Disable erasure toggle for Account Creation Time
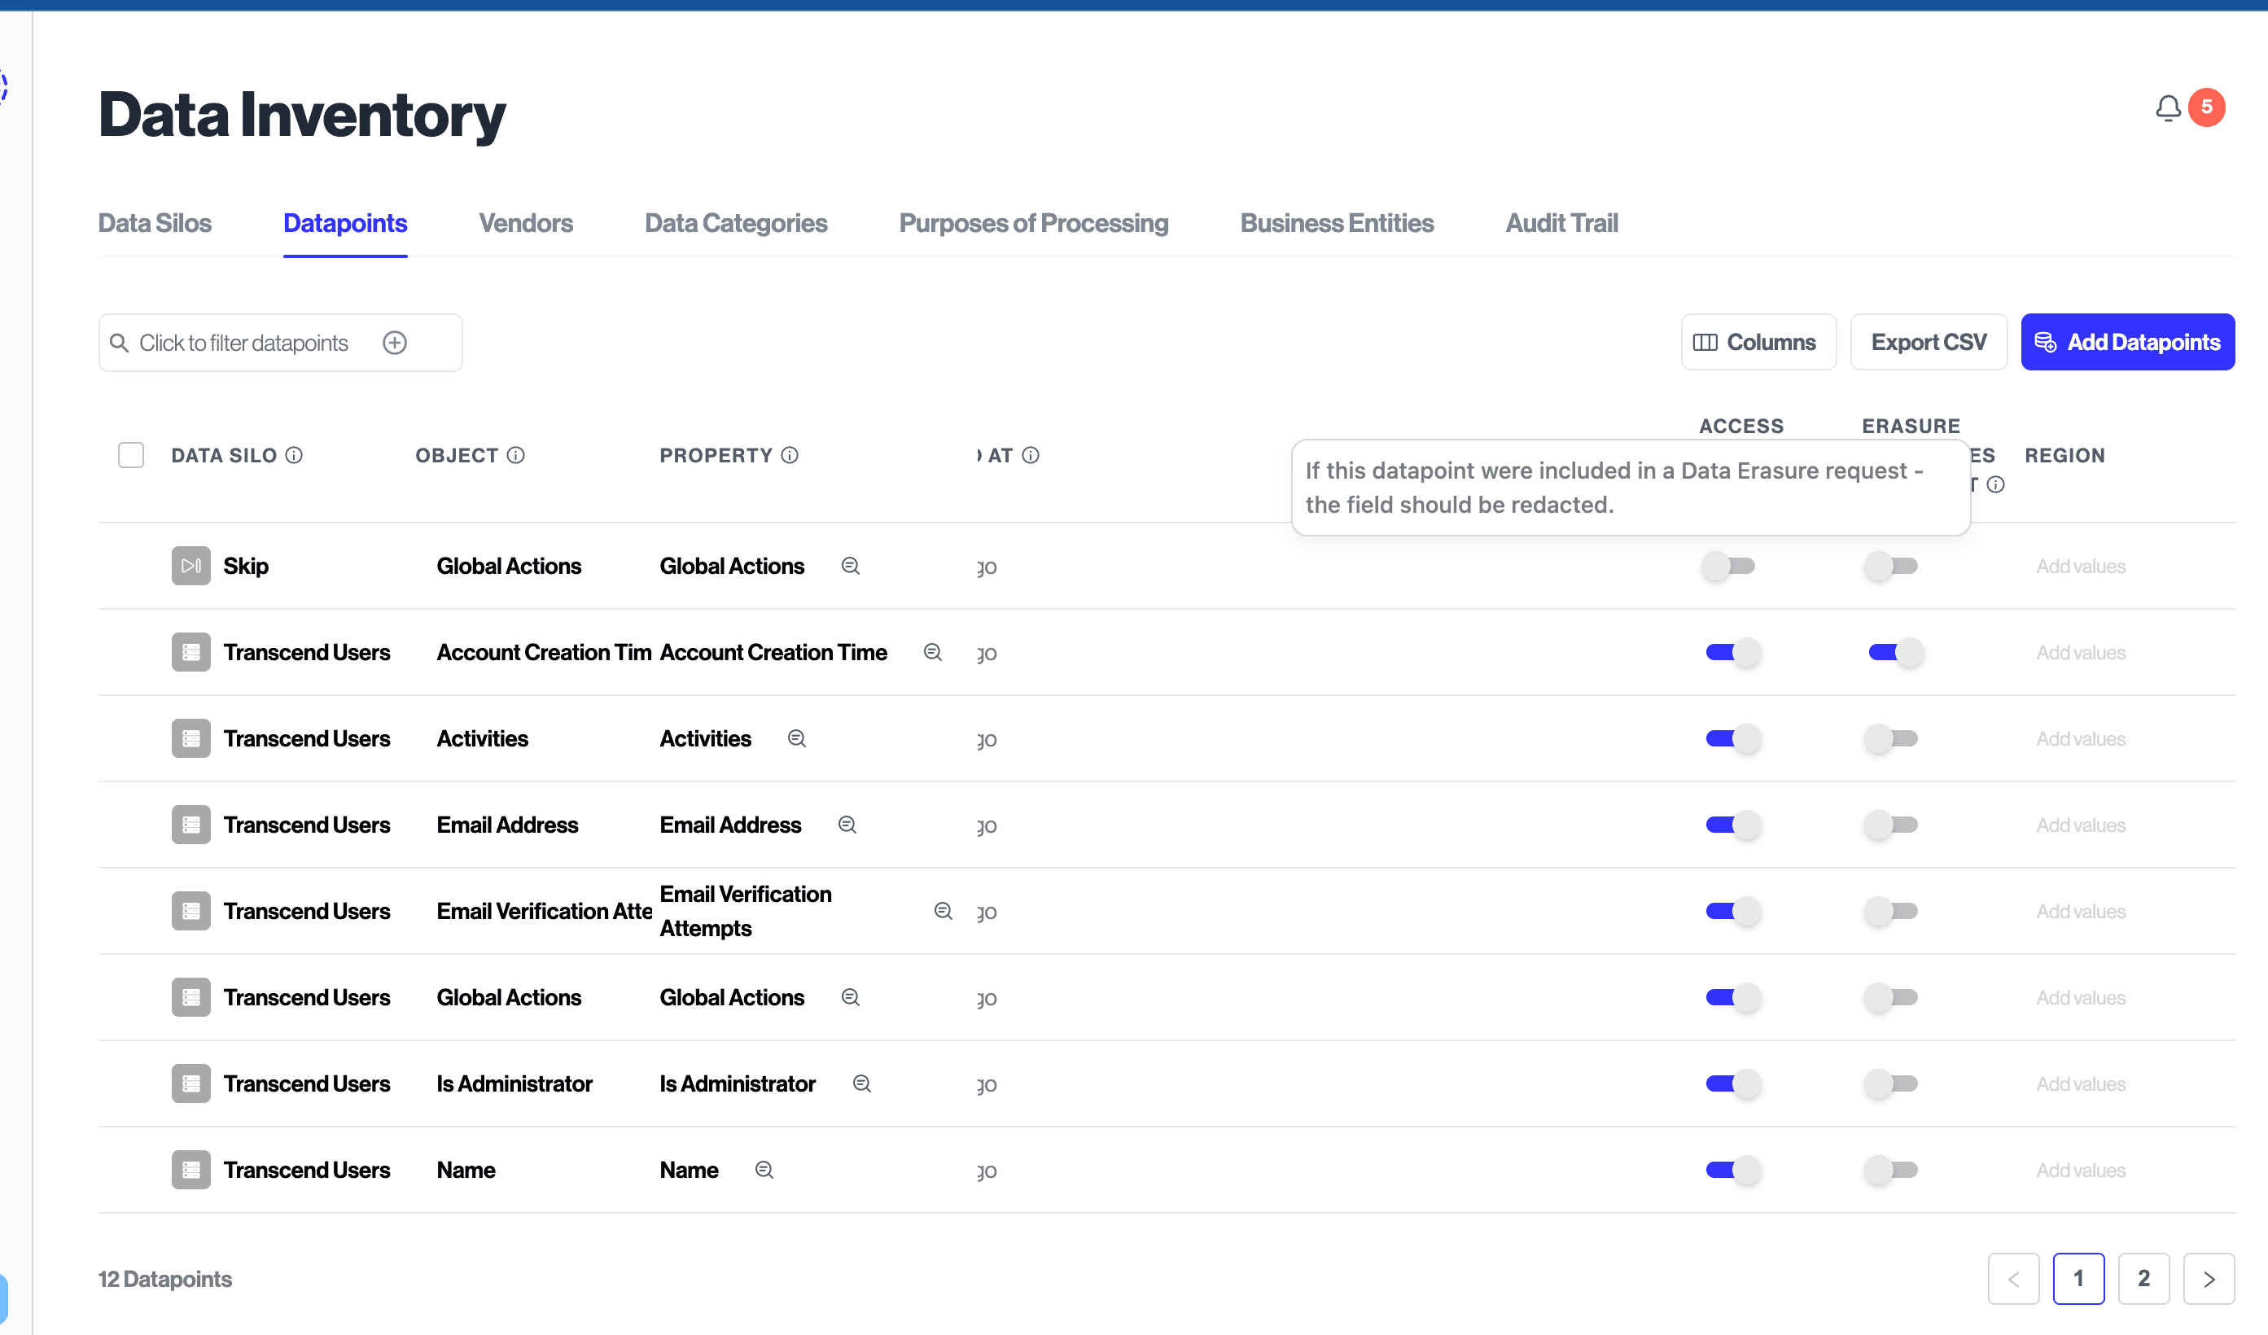 pyautogui.click(x=1894, y=653)
